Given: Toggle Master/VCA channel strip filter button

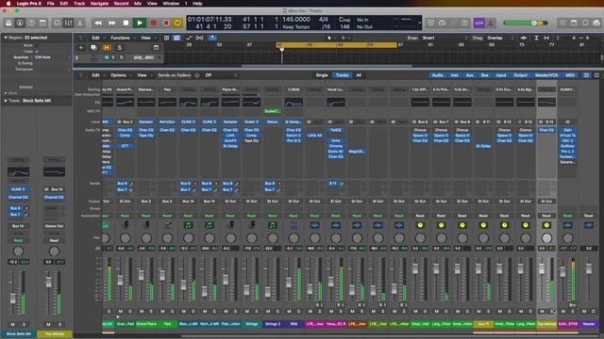Looking at the screenshot, I should tap(546, 75).
